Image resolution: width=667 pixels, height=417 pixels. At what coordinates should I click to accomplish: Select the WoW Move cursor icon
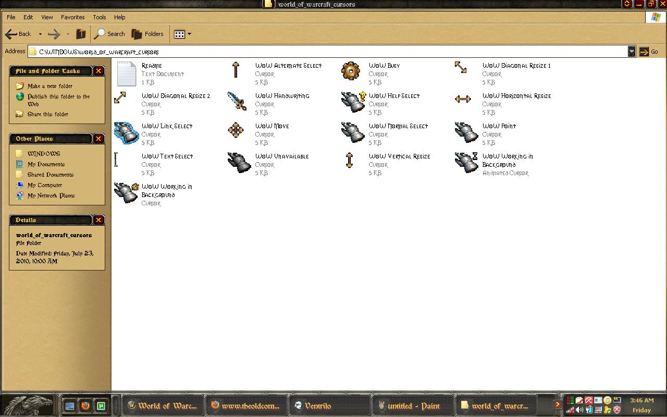click(x=236, y=130)
